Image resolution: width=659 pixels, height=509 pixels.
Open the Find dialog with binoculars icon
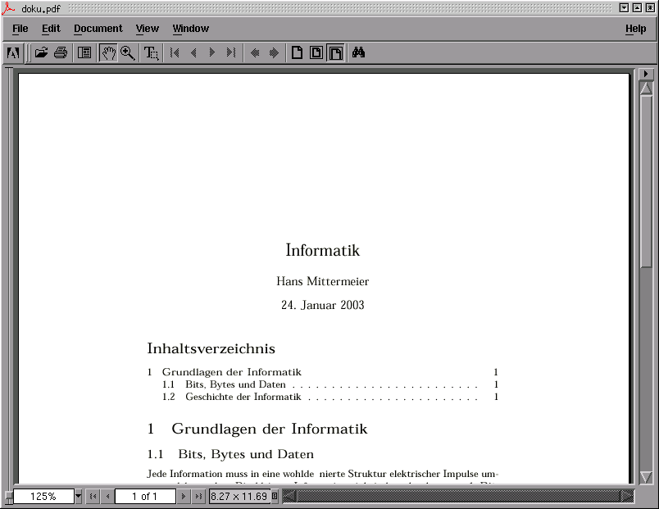tap(359, 52)
